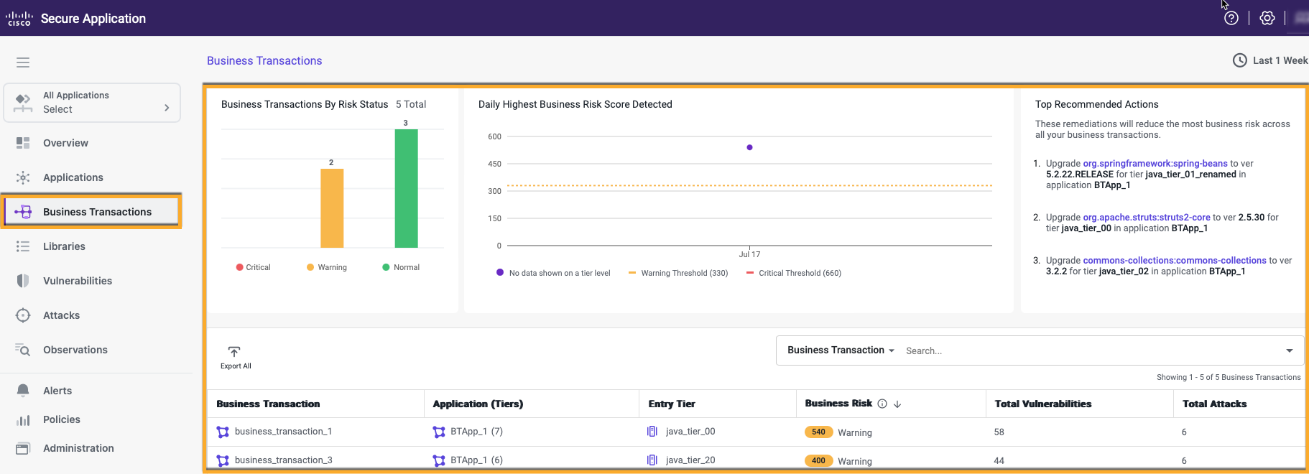Click the Business Risk info icon
Image resolution: width=1309 pixels, height=474 pixels.
pos(882,404)
